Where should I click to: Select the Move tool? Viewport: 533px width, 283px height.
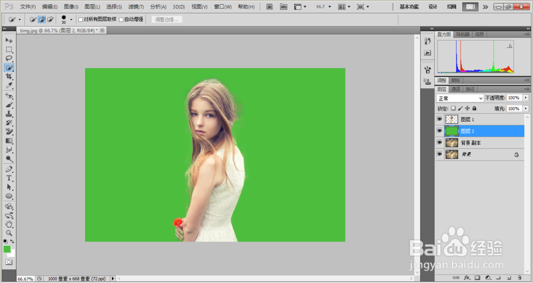click(9, 40)
